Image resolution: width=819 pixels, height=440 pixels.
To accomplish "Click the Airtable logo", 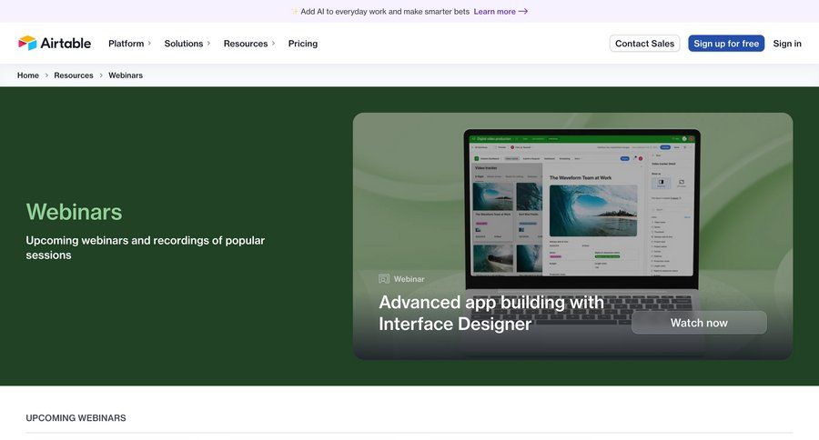I will pyautogui.click(x=55, y=44).
